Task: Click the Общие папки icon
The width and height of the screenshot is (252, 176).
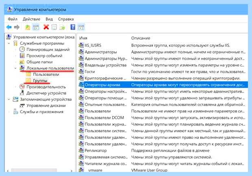Action: point(22,62)
